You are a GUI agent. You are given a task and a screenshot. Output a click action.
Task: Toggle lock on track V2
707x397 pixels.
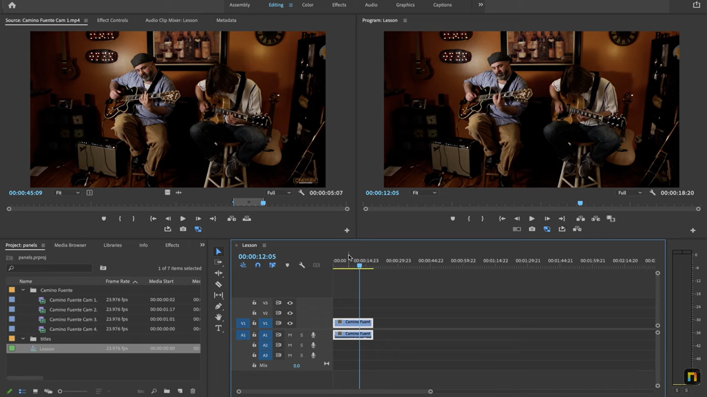pos(254,313)
